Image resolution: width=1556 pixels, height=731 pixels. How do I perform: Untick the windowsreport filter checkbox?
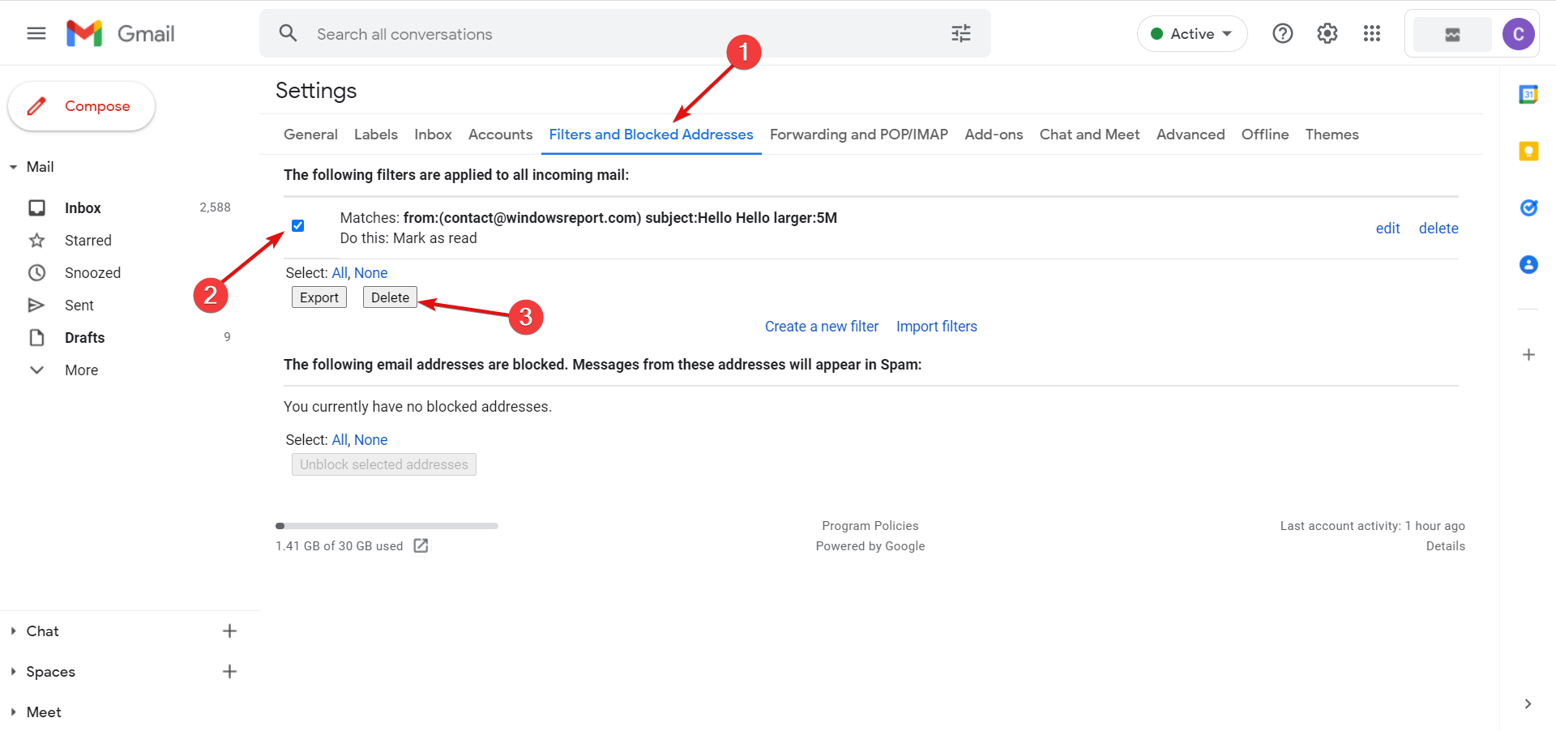click(x=298, y=226)
